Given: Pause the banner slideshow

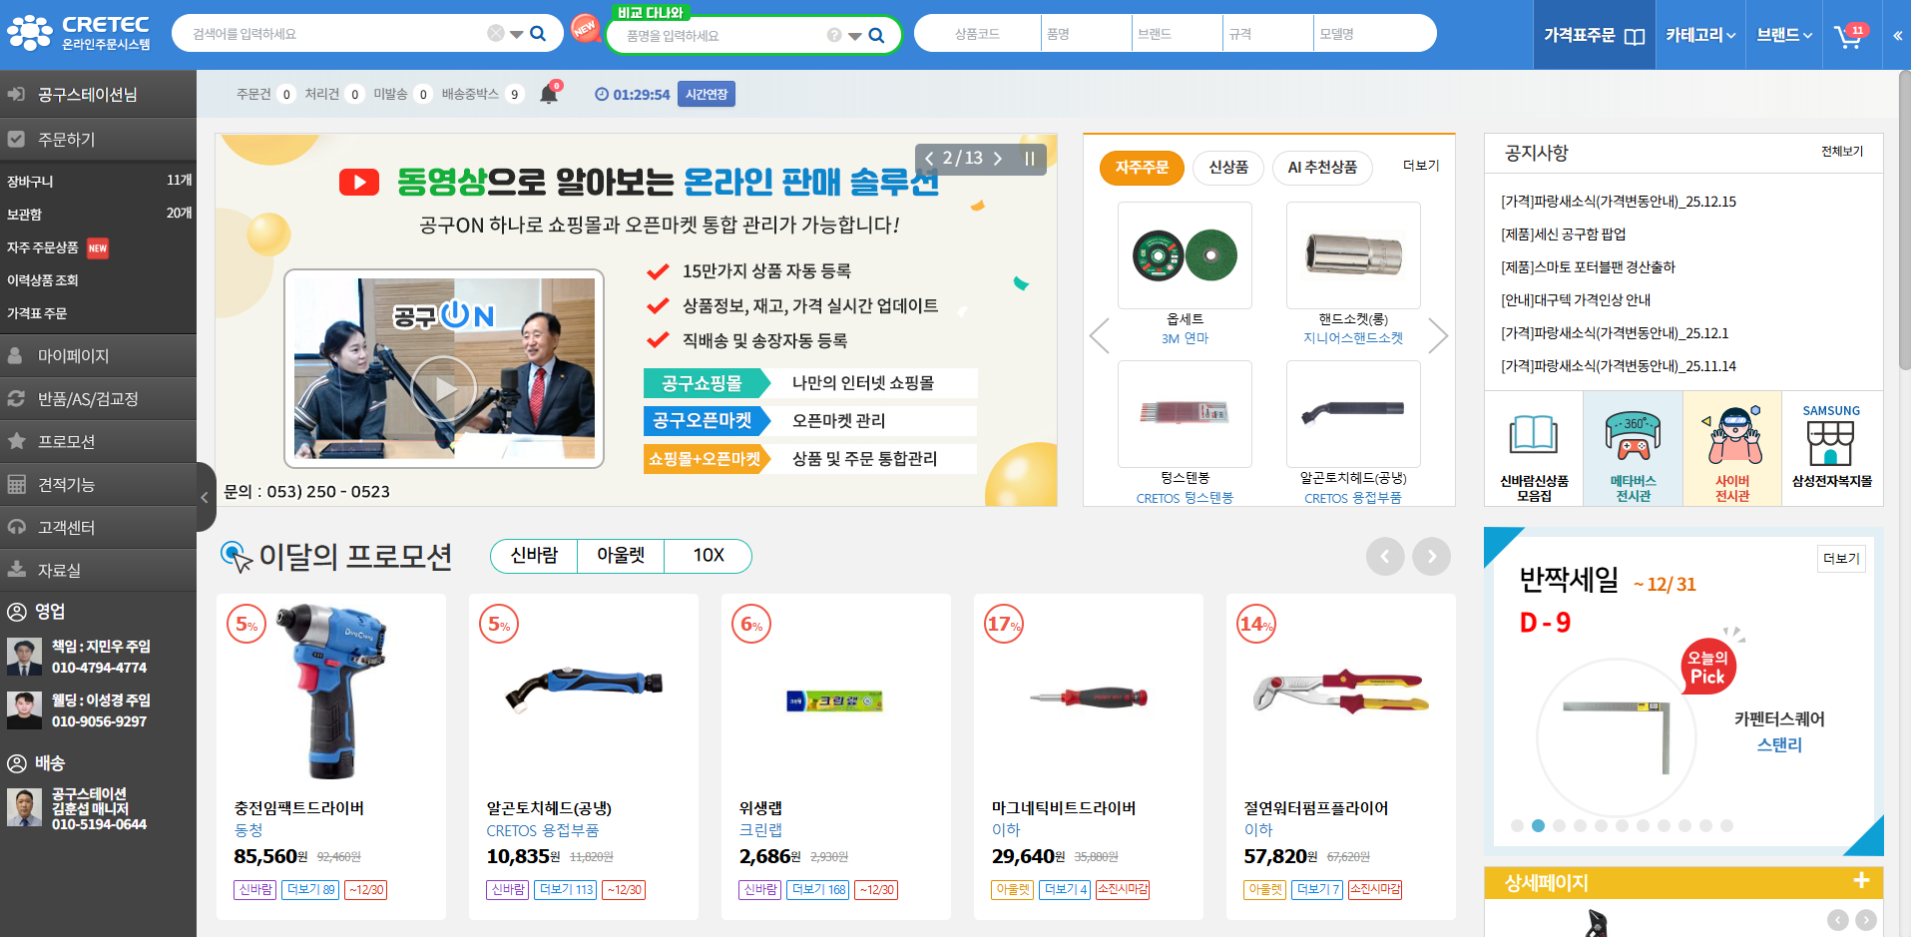Looking at the screenshot, I should [x=1029, y=159].
